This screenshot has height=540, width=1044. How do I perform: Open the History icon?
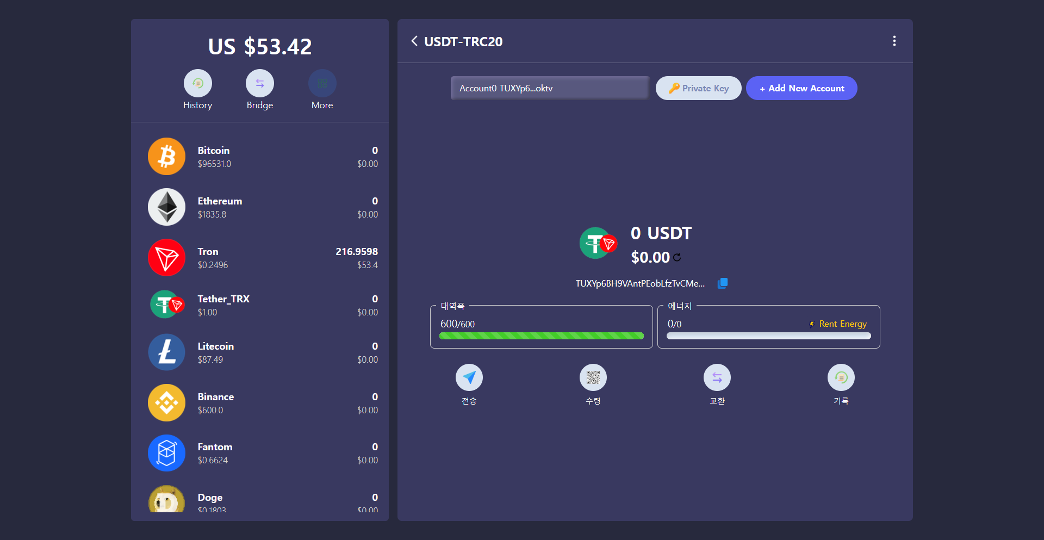197,83
